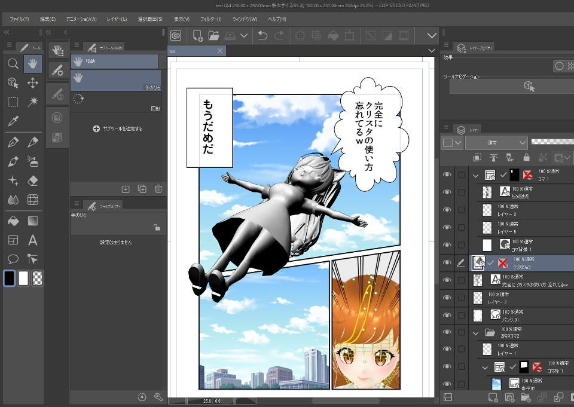Click the Undo icon in the top toolbar

[262, 35]
